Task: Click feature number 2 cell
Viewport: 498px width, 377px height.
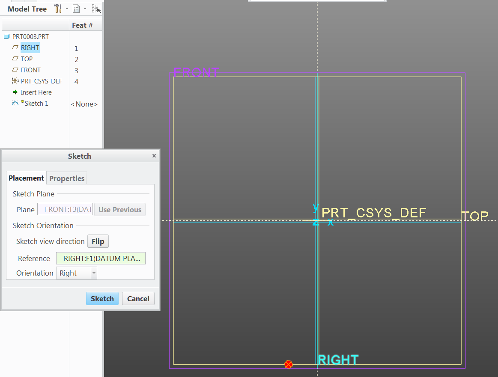Action: pyautogui.click(x=76, y=59)
